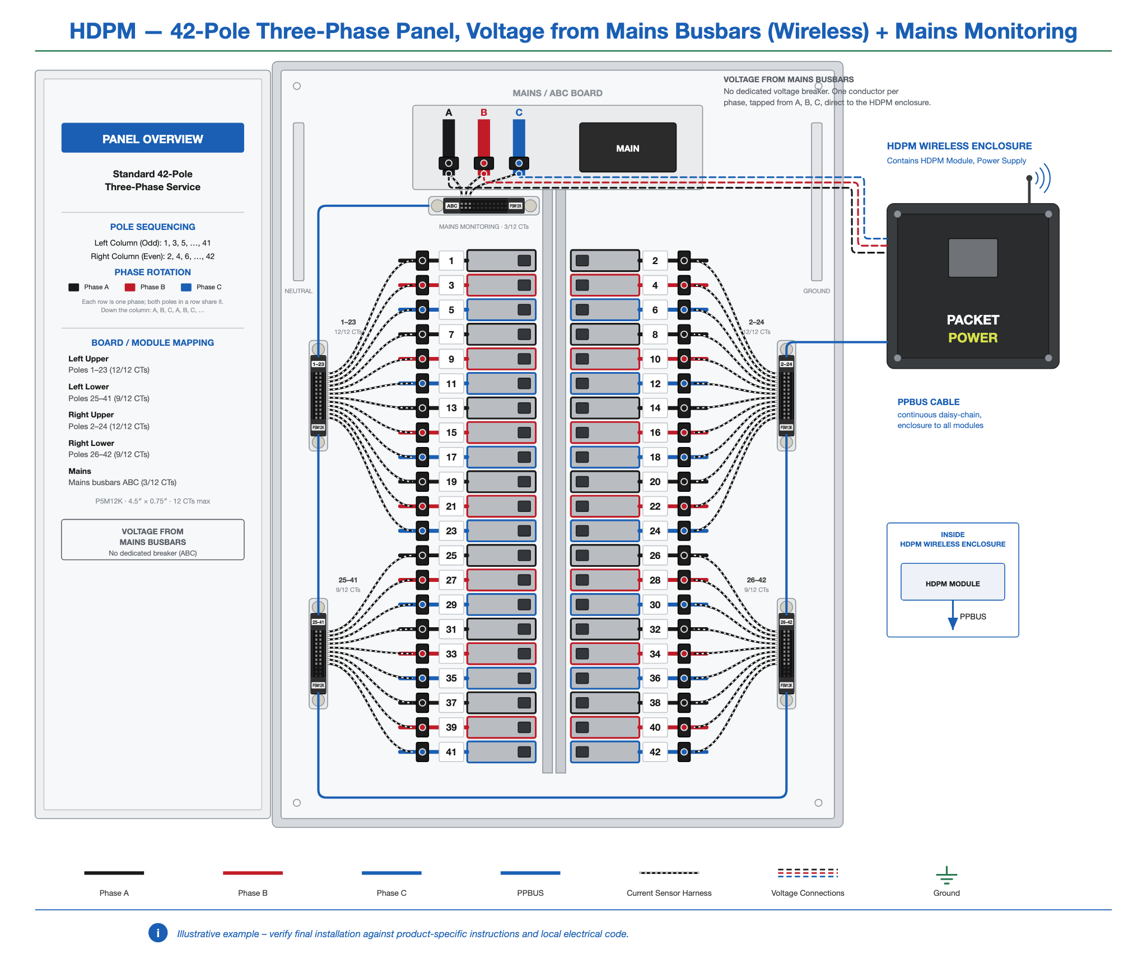Click current sensor on pole 42

point(684,752)
